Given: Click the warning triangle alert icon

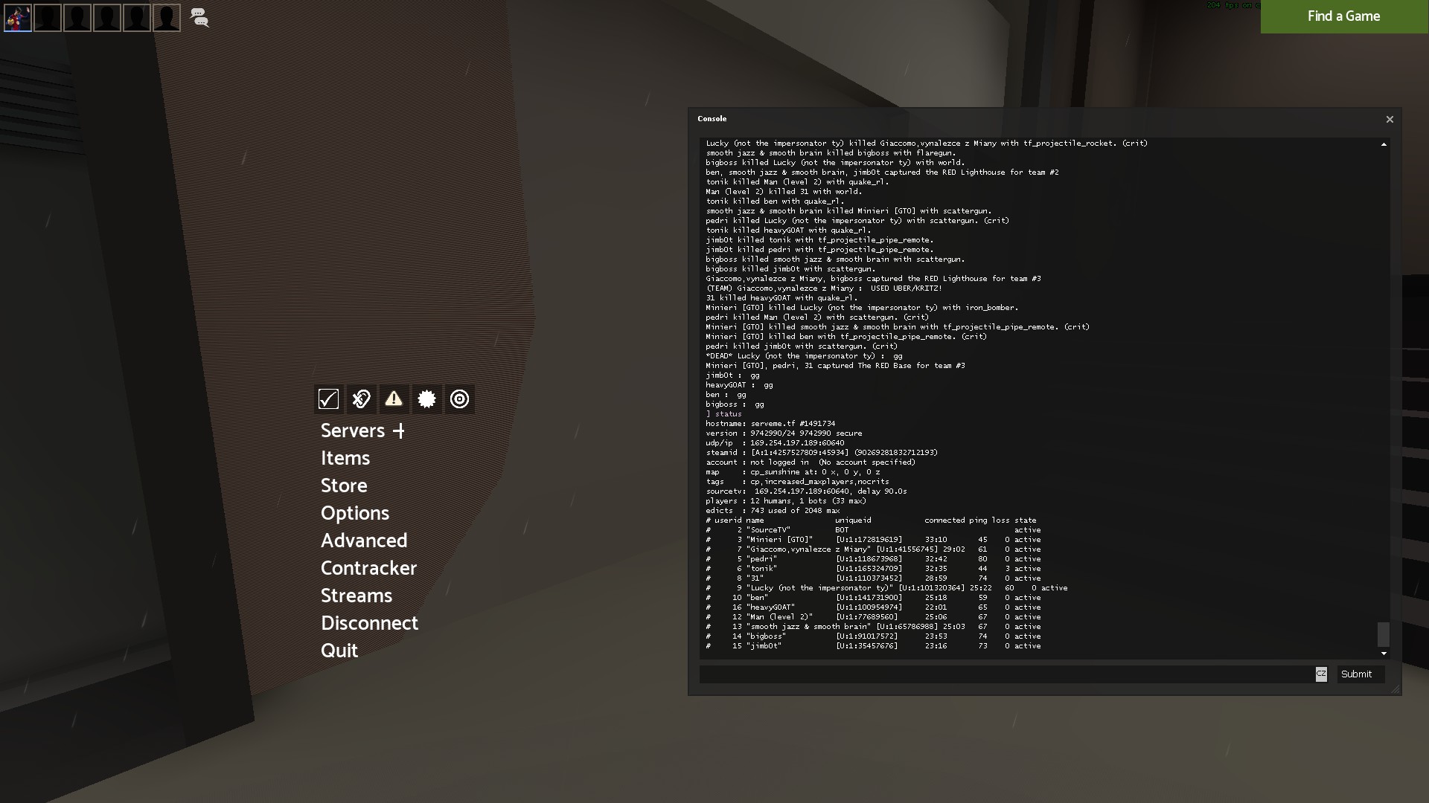Looking at the screenshot, I should tap(394, 399).
